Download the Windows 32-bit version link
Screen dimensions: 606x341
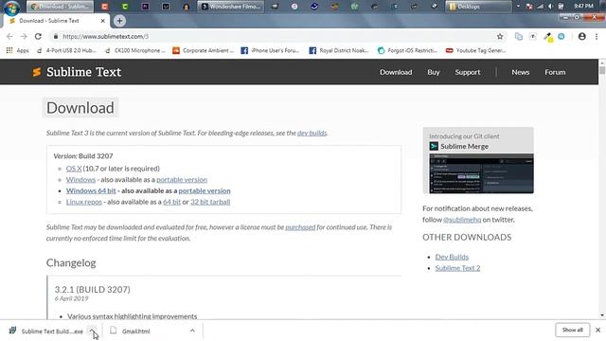(x=80, y=180)
